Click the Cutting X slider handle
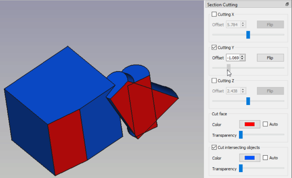292x178 pixels. click(248, 35)
